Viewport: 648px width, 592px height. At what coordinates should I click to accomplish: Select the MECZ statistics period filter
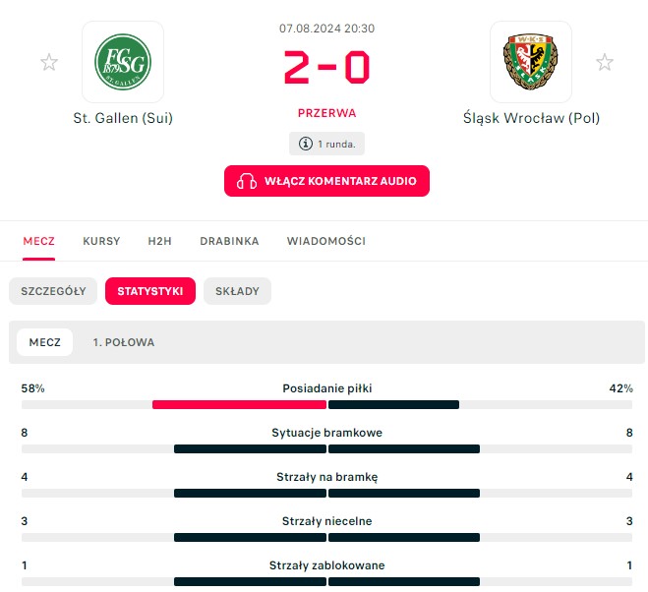[x=45, y=342]
